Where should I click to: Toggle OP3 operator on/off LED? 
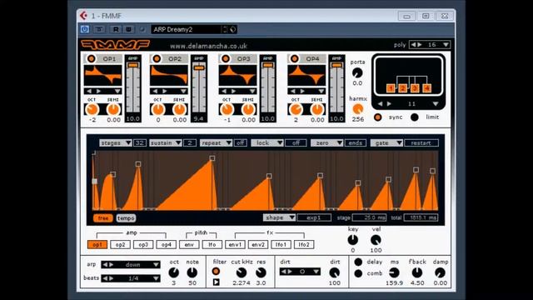pos(226,58)
